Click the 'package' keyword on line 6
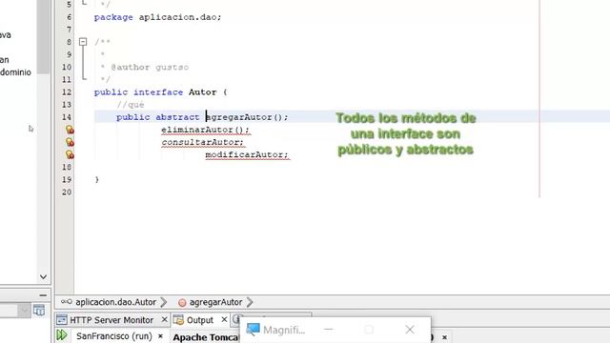This screenshot has height=343, width=610. [113, 17]
